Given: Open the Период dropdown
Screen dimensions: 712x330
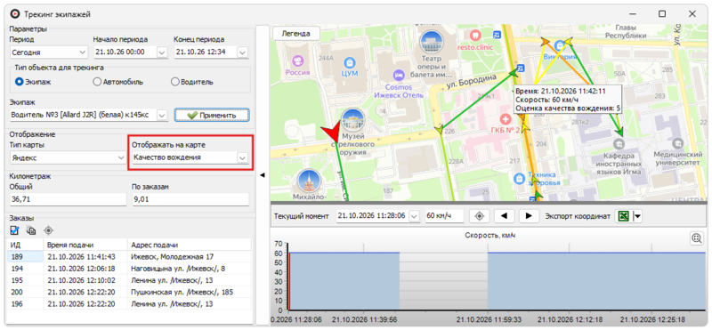Looking at the screenshot, I should click(83, 52).
